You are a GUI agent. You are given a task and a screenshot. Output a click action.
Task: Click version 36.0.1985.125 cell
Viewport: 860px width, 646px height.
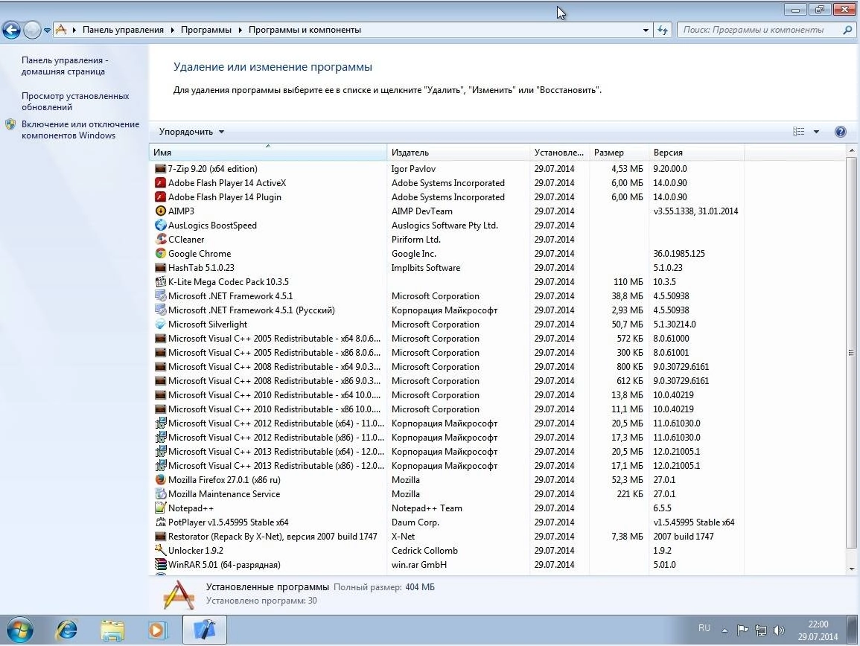click(679, 254)
